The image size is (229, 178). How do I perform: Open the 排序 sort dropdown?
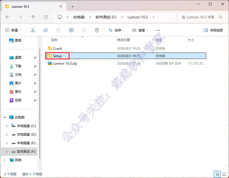116,30
